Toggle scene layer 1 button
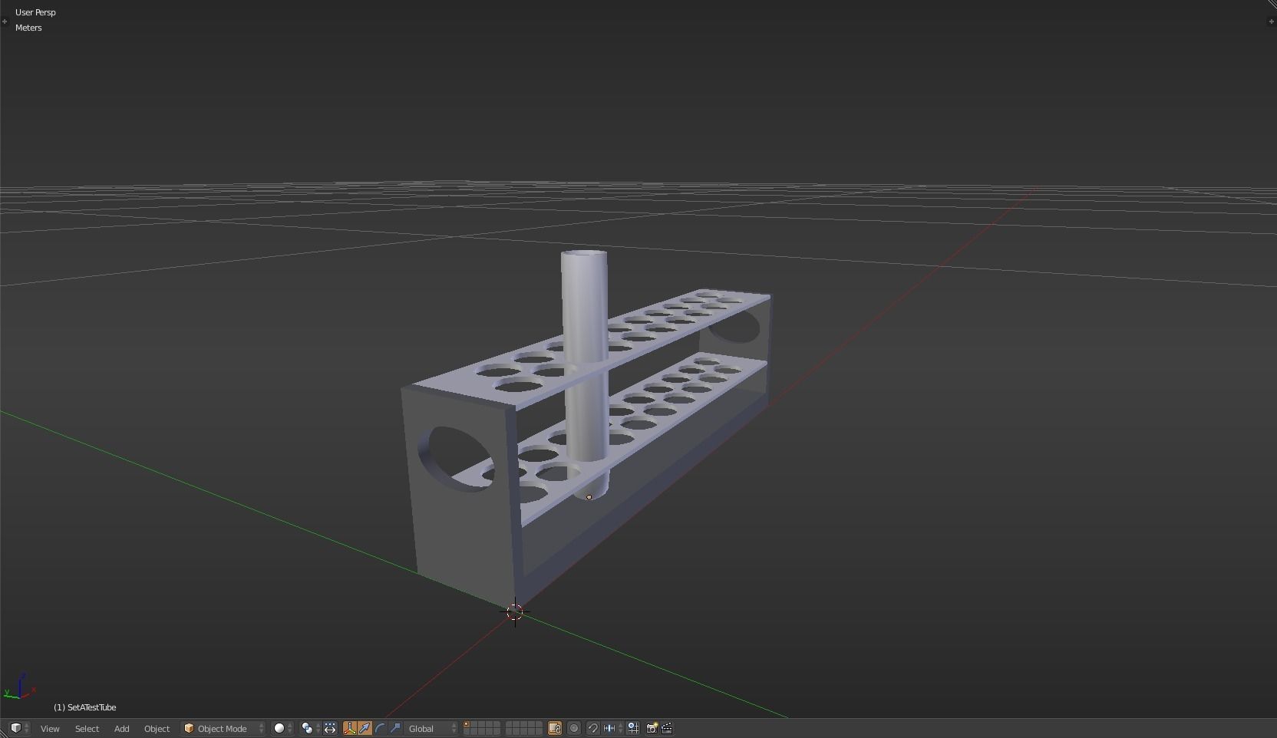This screenshot has width=1277, height=738. [467, 724]
